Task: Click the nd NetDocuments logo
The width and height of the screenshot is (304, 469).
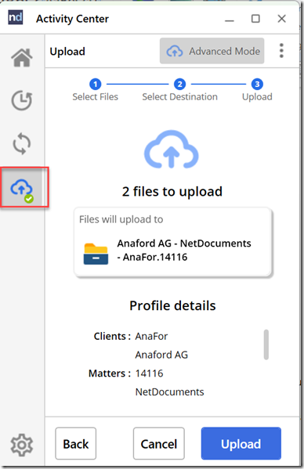Action: pos(15,18)
